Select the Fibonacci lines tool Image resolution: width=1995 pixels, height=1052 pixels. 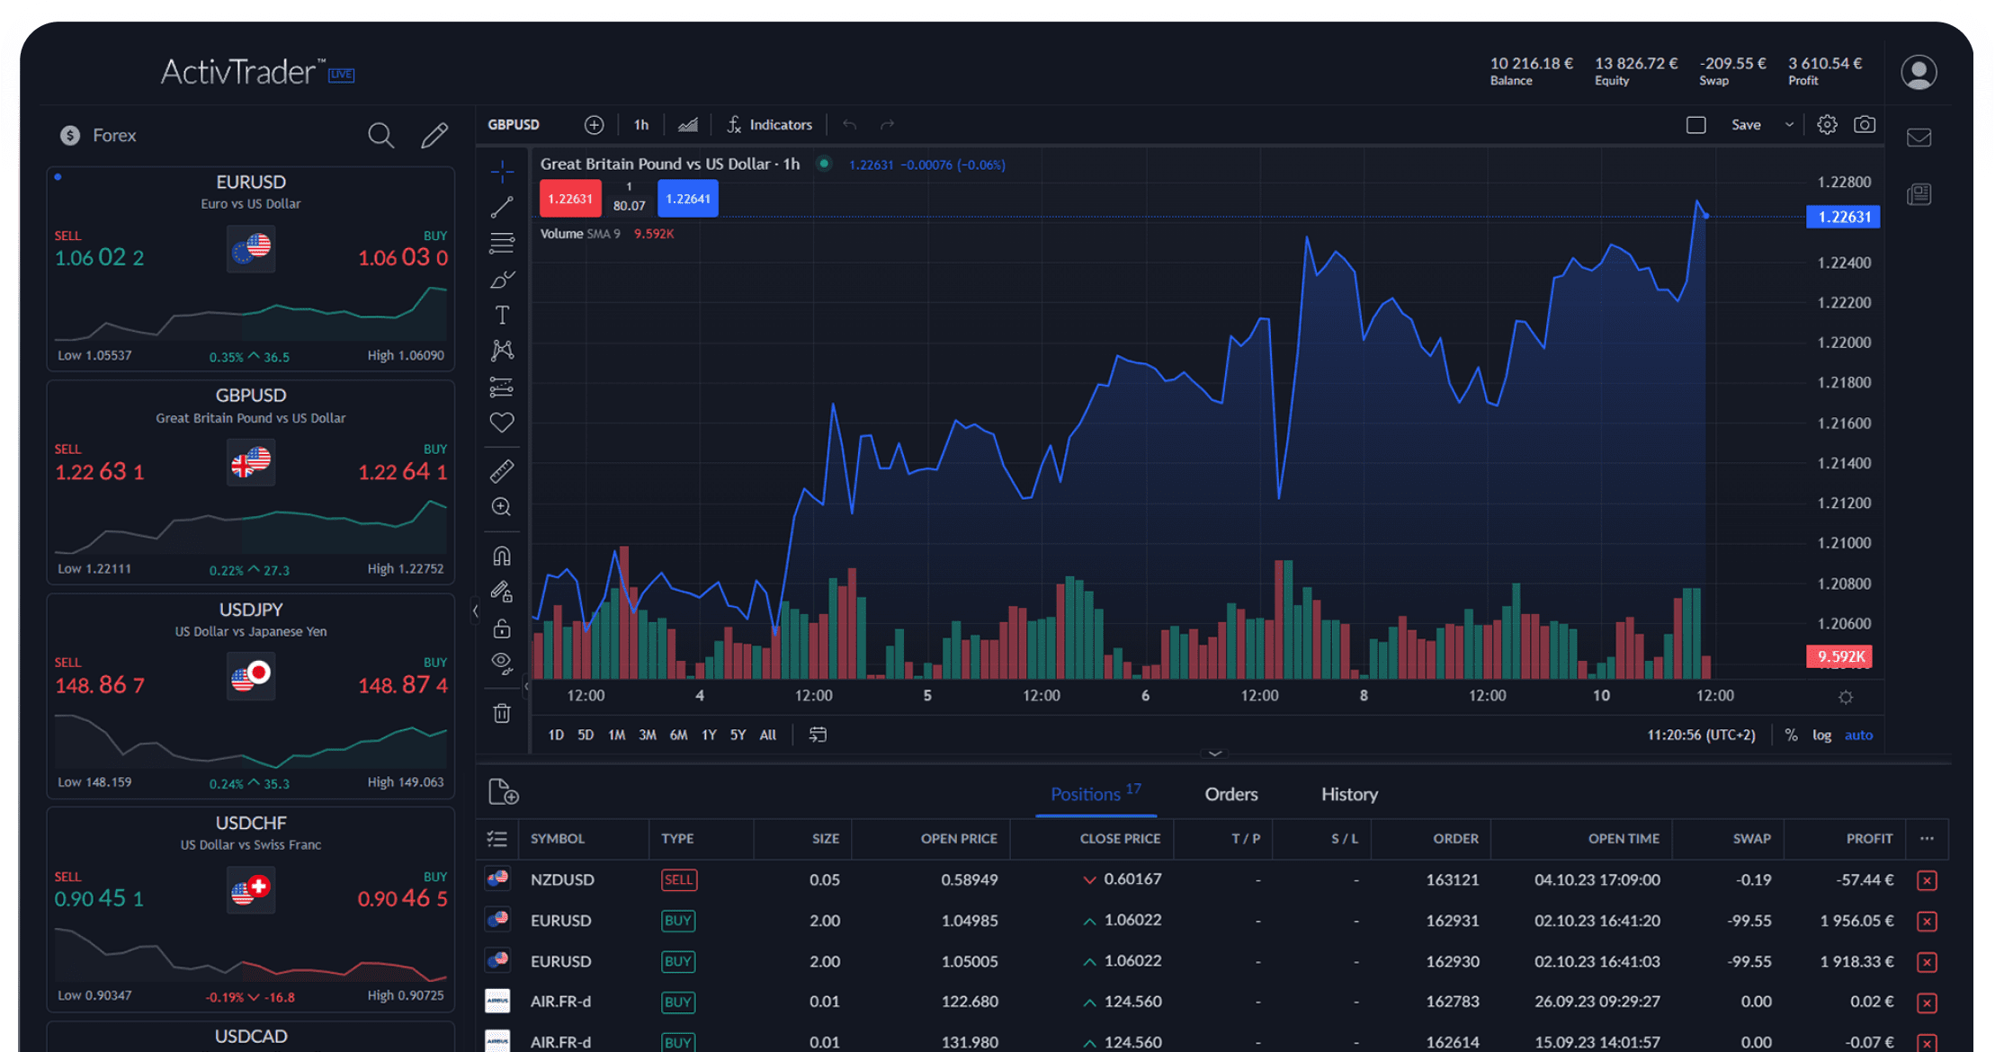[502, 243]
